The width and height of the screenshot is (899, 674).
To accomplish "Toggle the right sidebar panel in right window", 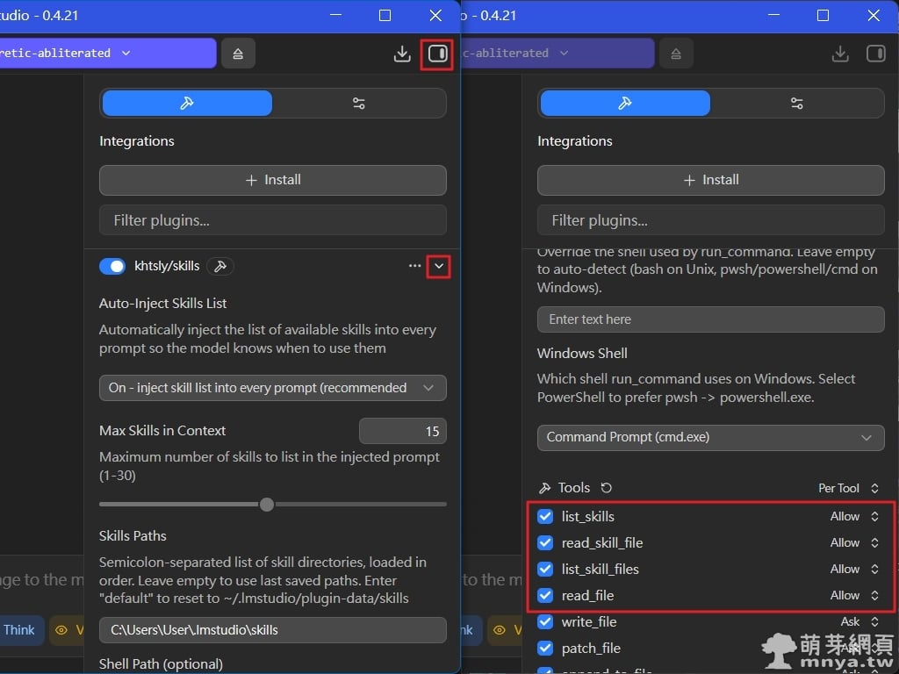I will [x=875, y=54].
